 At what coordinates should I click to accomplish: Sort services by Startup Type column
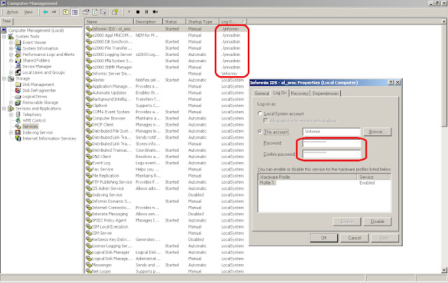click(202, 22)
